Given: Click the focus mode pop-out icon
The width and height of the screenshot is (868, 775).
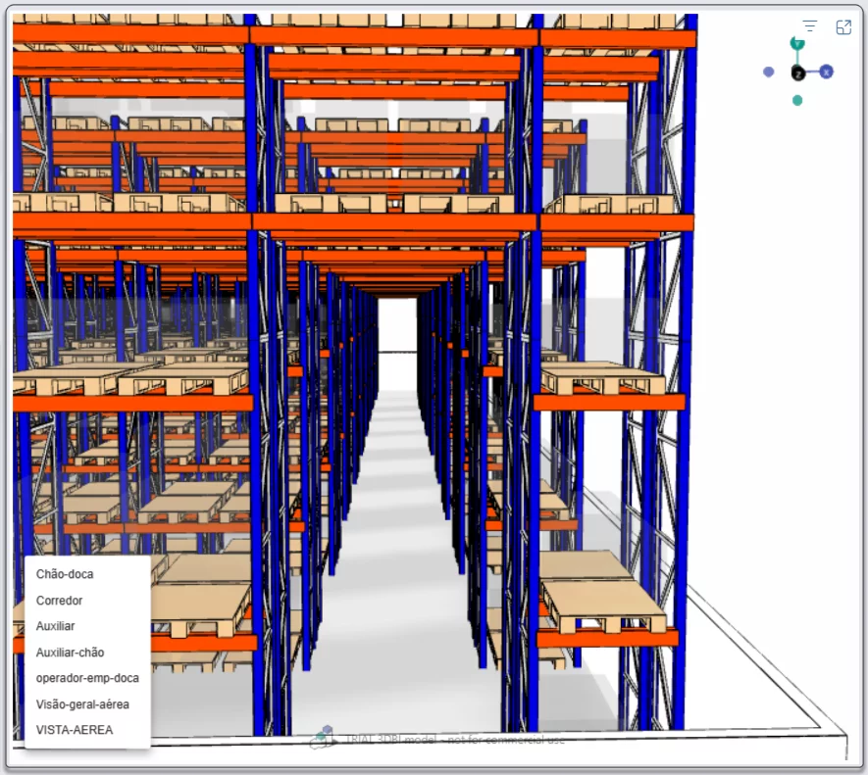Looking at the screenshot, I should tap(843, 26).
